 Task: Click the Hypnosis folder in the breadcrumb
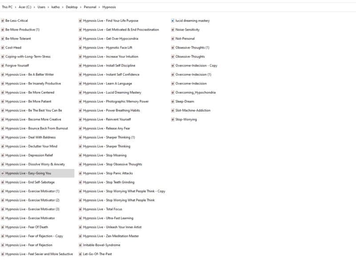(x=109, y=7)
